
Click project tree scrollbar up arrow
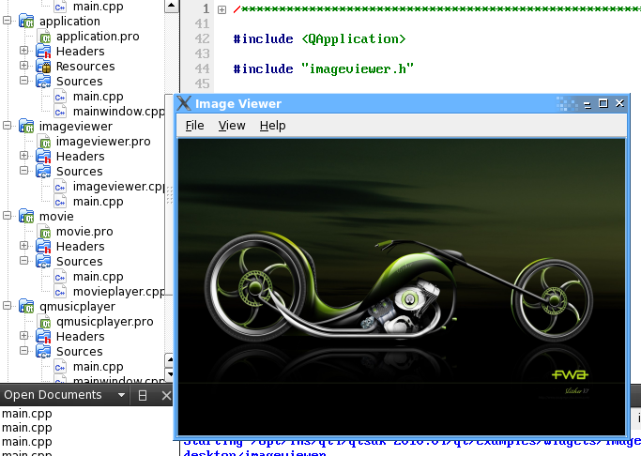click(172, 6)
